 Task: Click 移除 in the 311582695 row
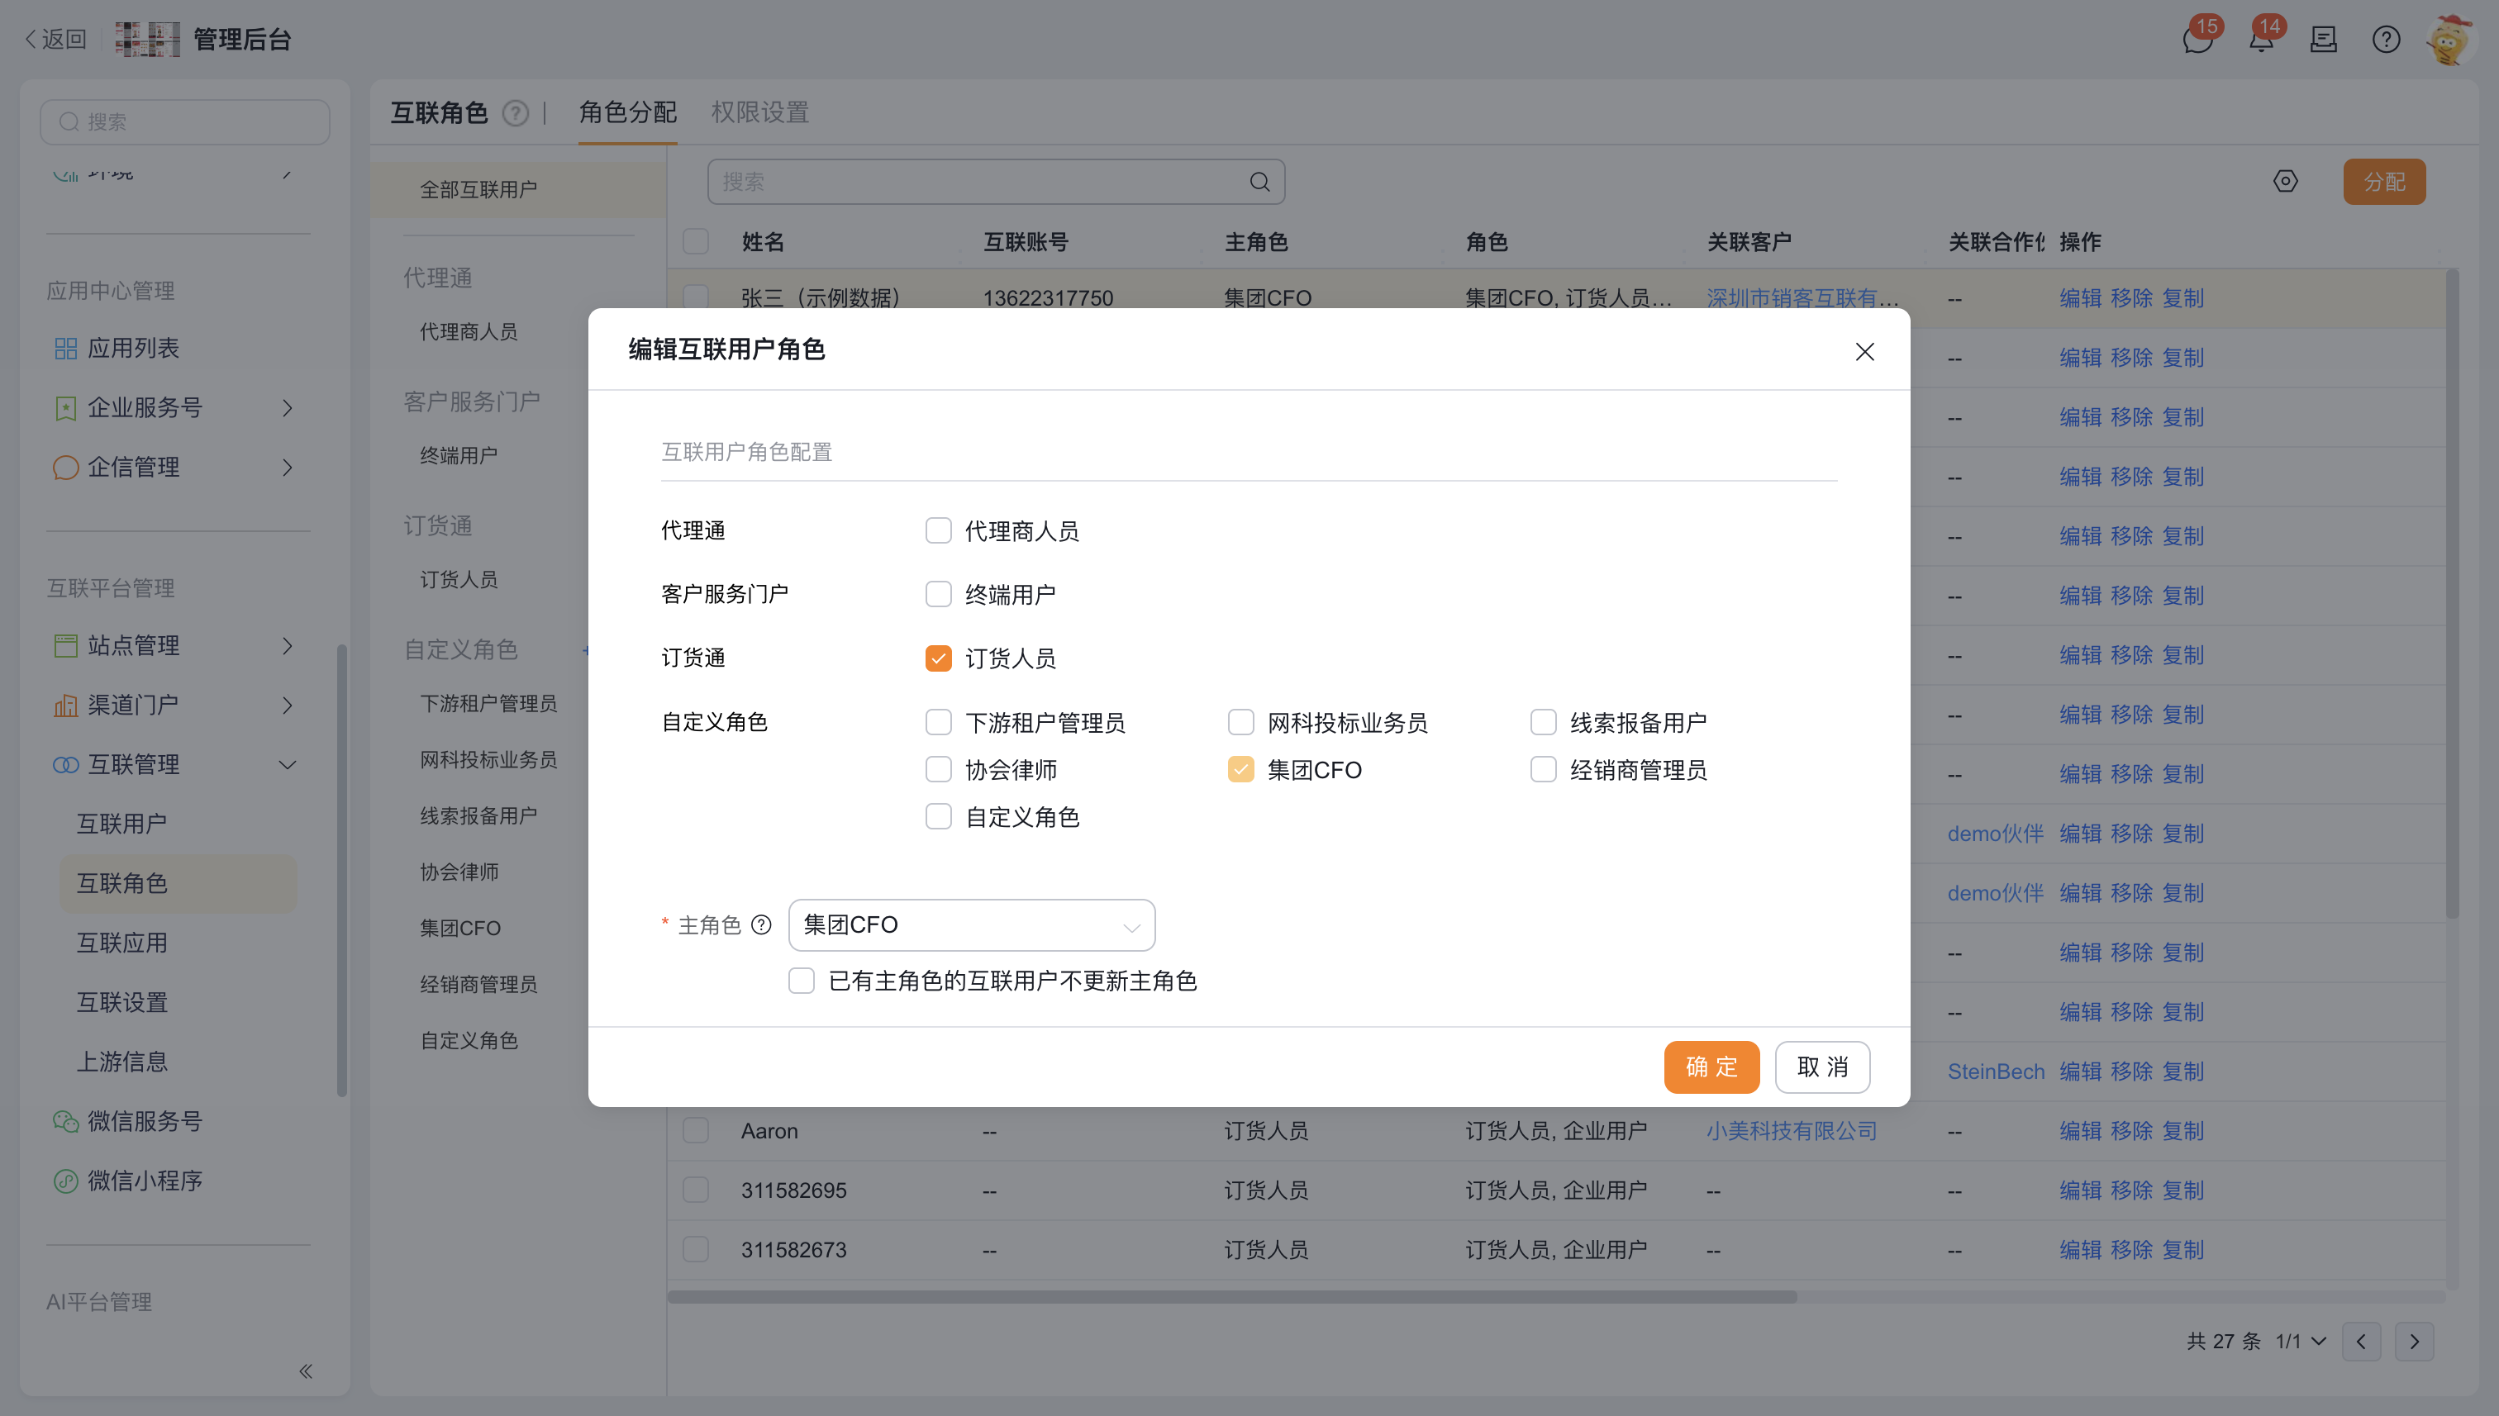pos(2131,1190)
